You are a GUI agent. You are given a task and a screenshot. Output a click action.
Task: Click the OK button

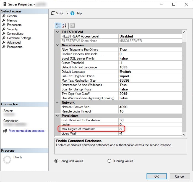(157, 176)
